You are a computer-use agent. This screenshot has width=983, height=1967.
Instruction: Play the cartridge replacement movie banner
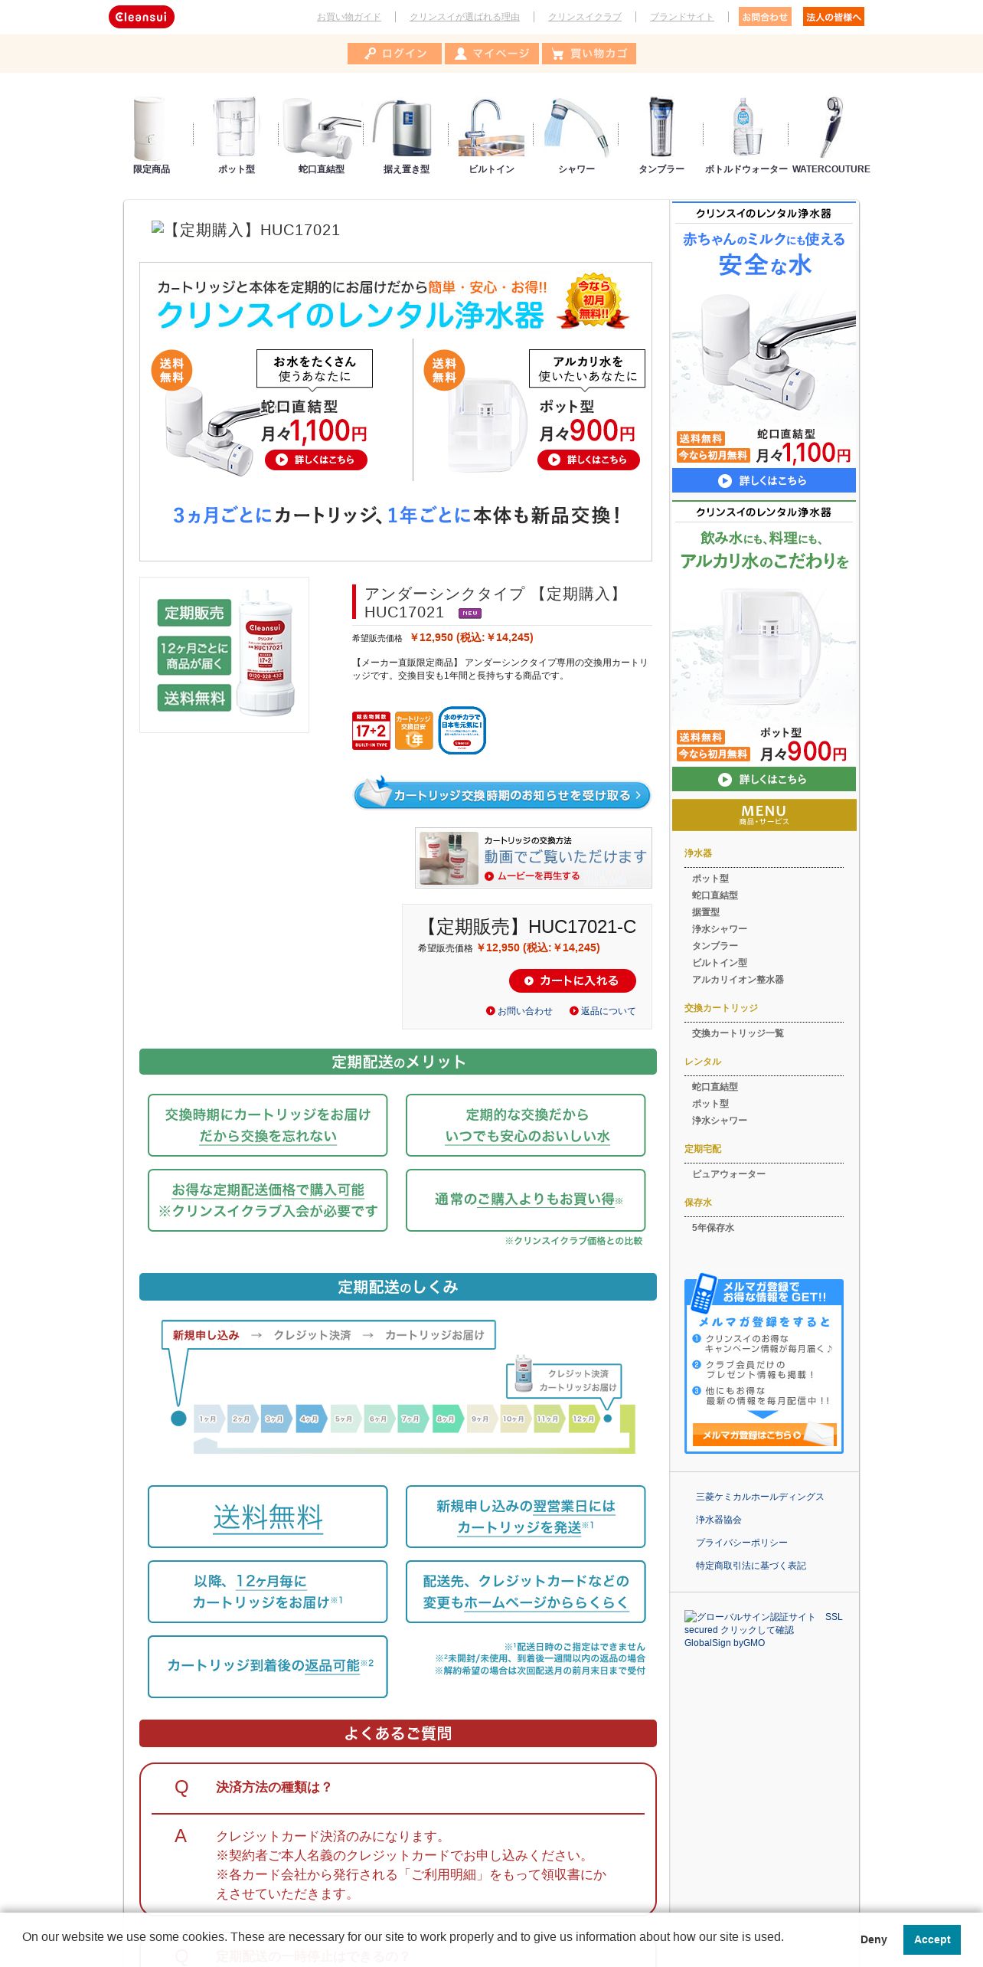point(534,858)
